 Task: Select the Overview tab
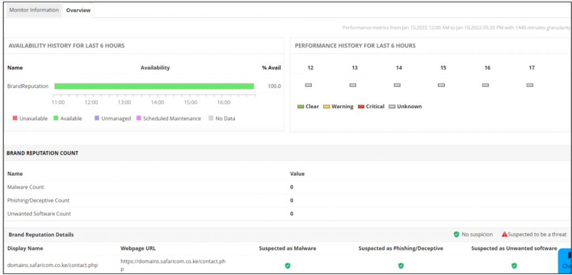78,10
